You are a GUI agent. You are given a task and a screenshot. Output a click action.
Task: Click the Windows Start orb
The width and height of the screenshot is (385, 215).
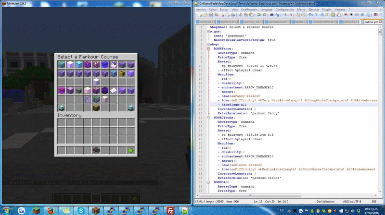pos(6,210)
